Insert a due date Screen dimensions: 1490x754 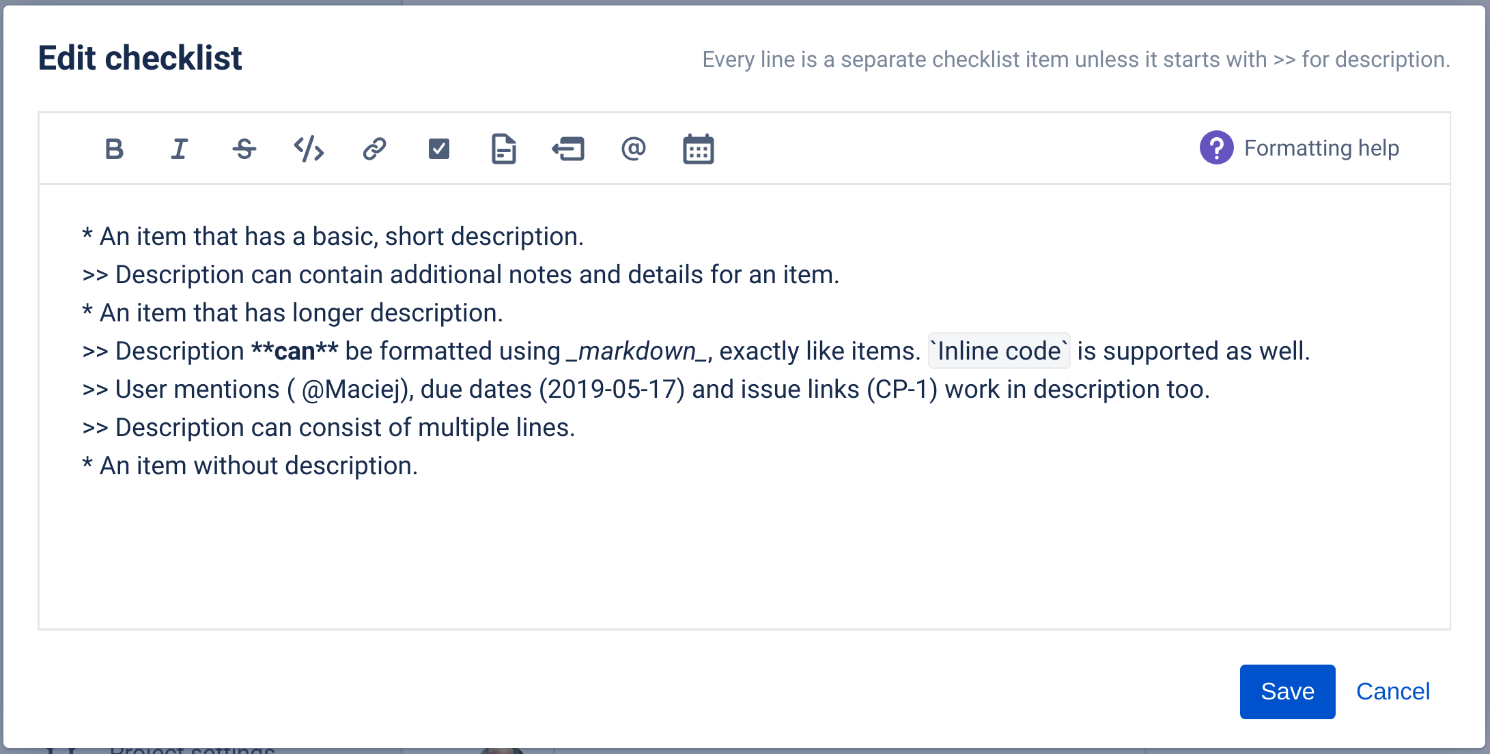click(697, 149)
